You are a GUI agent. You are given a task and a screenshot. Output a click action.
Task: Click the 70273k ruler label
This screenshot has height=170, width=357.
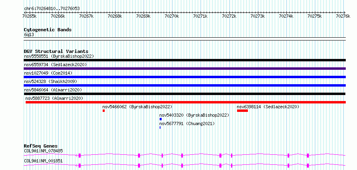(258, 16)
